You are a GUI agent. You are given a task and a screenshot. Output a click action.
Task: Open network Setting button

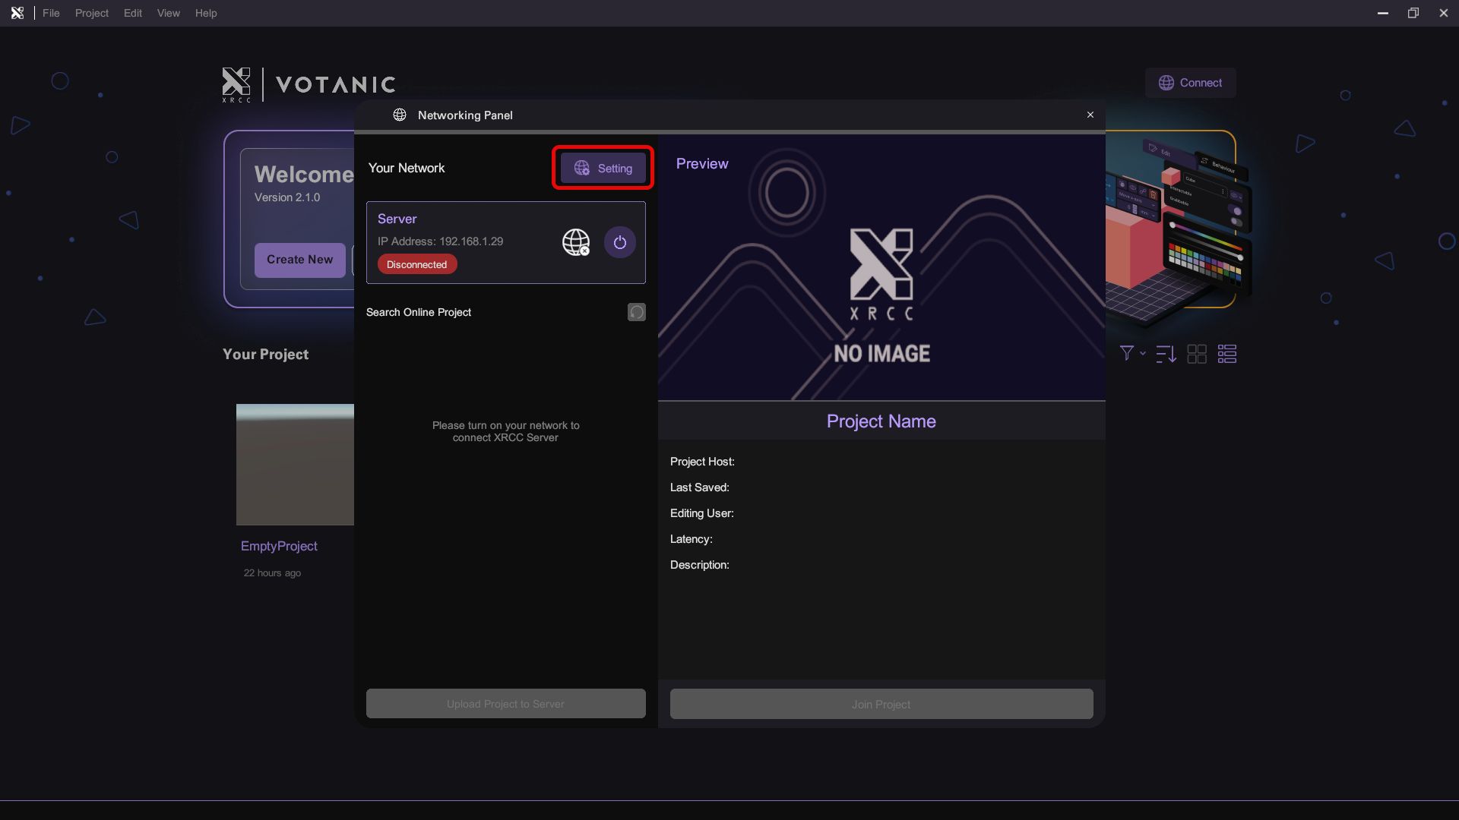603,168
